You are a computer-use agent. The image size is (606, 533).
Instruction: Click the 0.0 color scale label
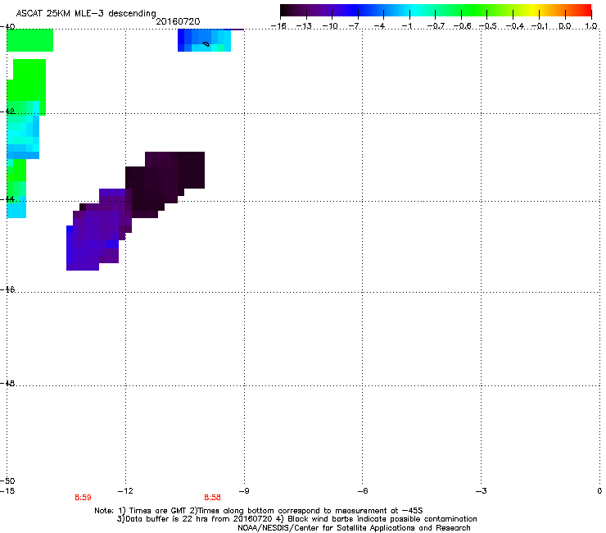(565, 26)
